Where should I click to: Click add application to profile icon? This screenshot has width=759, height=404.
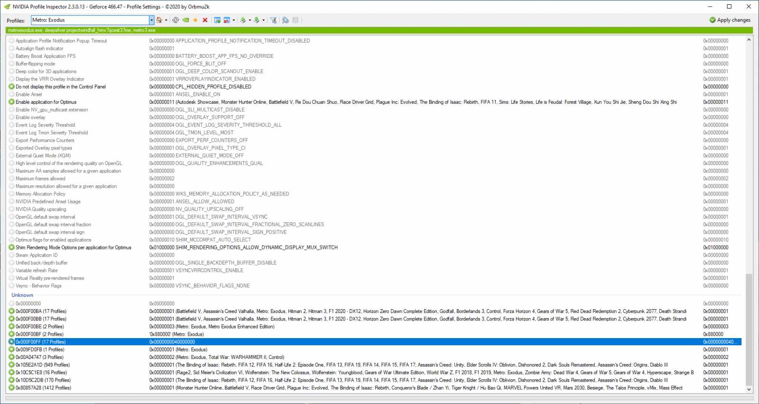pyautogui.click(x=217, y=20)
